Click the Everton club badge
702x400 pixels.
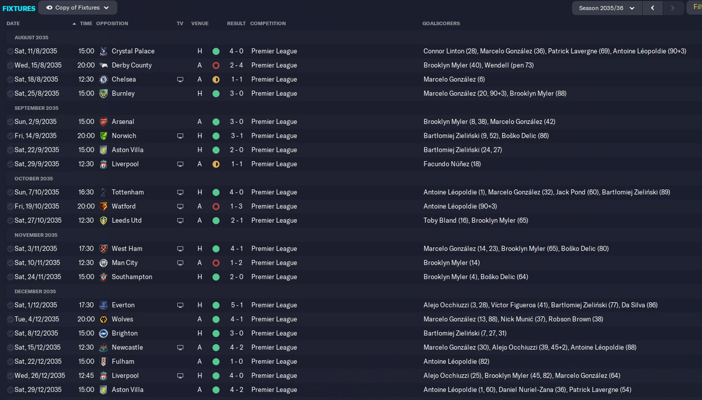tap(104, 305)
